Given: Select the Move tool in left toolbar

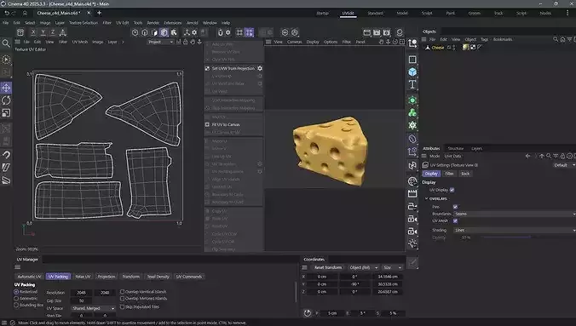Looking at the screenshot, I should [6, 88].
